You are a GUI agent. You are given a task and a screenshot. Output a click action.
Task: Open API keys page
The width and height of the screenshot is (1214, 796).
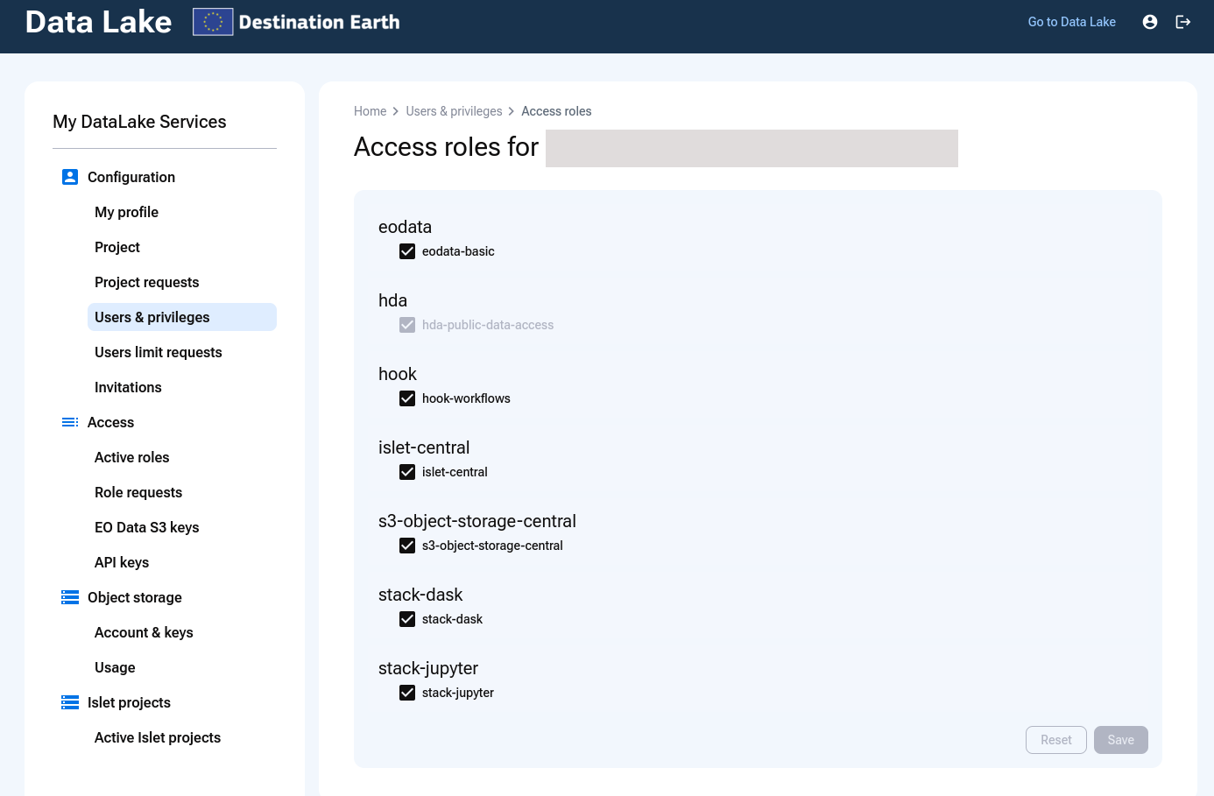pos(182,562)
